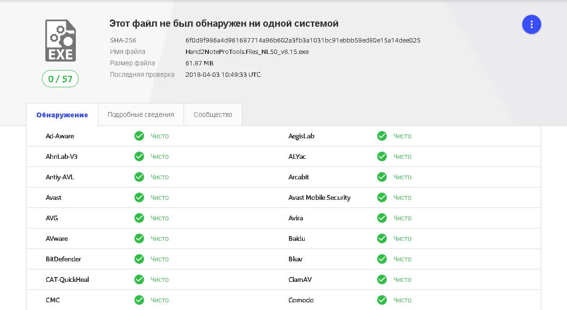Click the green checkmark in the Avast row

click(x=139, y=197)
